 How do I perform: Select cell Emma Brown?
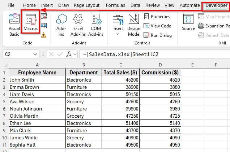pos(37,87)
